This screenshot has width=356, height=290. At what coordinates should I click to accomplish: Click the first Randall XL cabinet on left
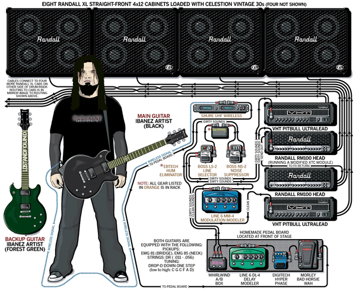(x=49, y=42)
